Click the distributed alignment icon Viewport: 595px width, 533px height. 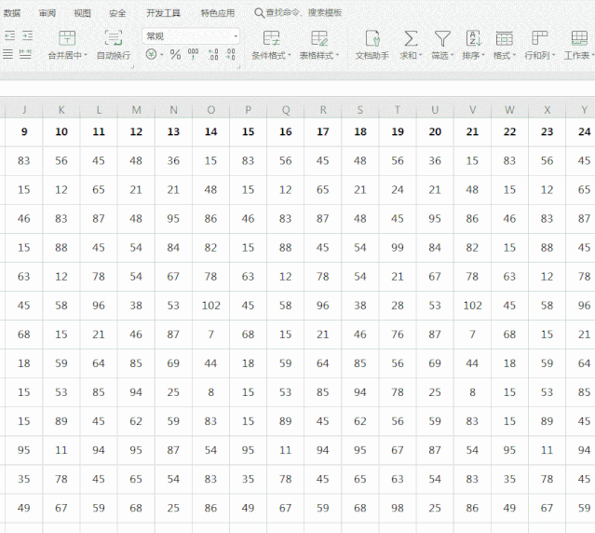[x=25, y=54]
